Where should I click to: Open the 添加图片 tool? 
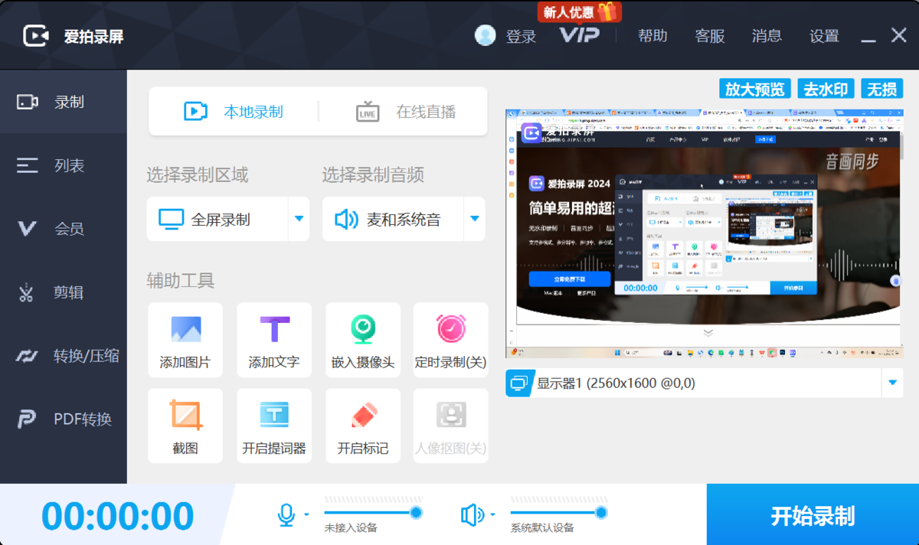click(185, 339)
